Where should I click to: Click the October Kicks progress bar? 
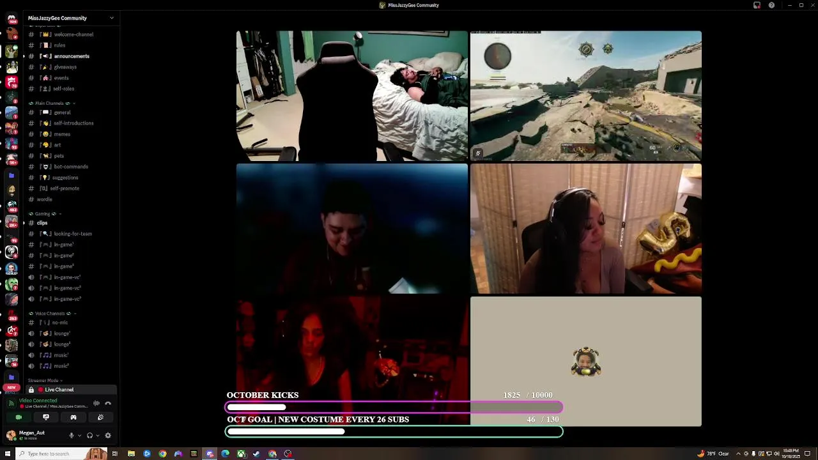[x=394, y=407]
